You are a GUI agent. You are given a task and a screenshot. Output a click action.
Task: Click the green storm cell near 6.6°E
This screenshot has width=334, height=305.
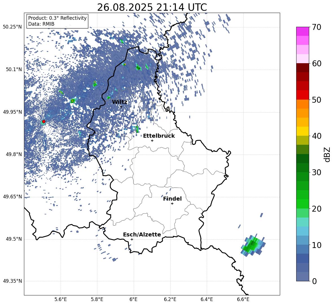[x=253, y=245]
